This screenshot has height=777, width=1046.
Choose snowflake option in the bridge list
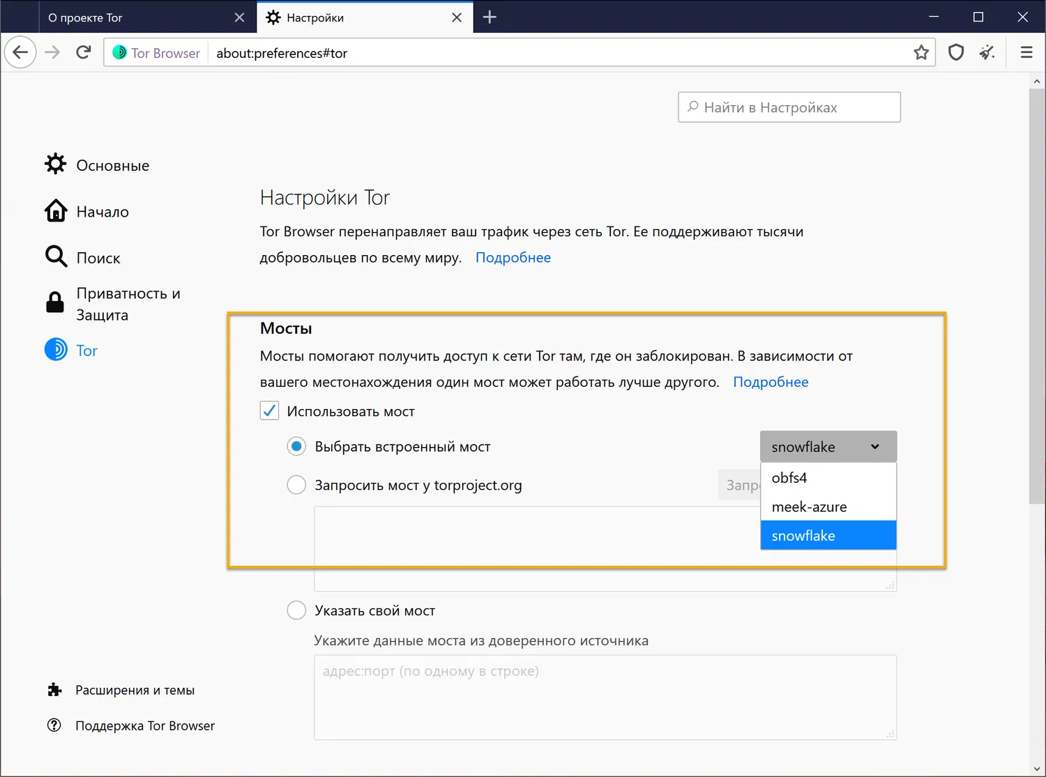[x=828, y=535]
